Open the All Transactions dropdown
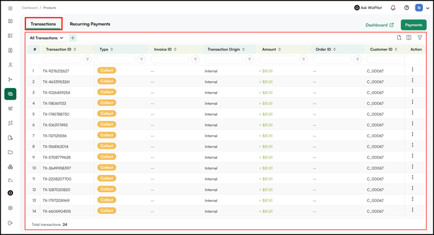Image resolution: width=434 pixels, height=235 pixels. pos(46,38)
